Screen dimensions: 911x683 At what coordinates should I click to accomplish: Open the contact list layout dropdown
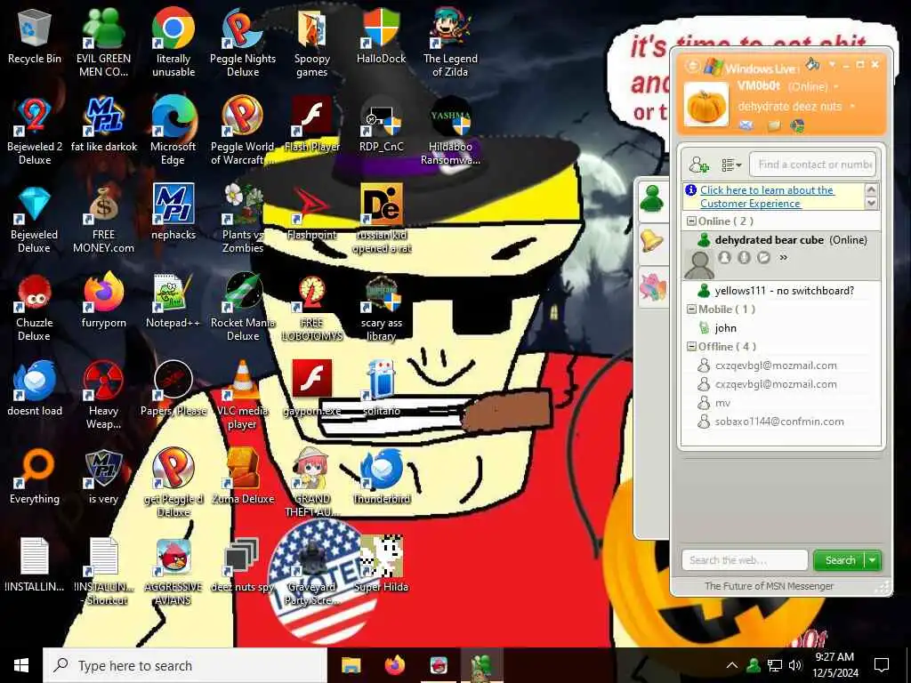(x=731, y=165)
